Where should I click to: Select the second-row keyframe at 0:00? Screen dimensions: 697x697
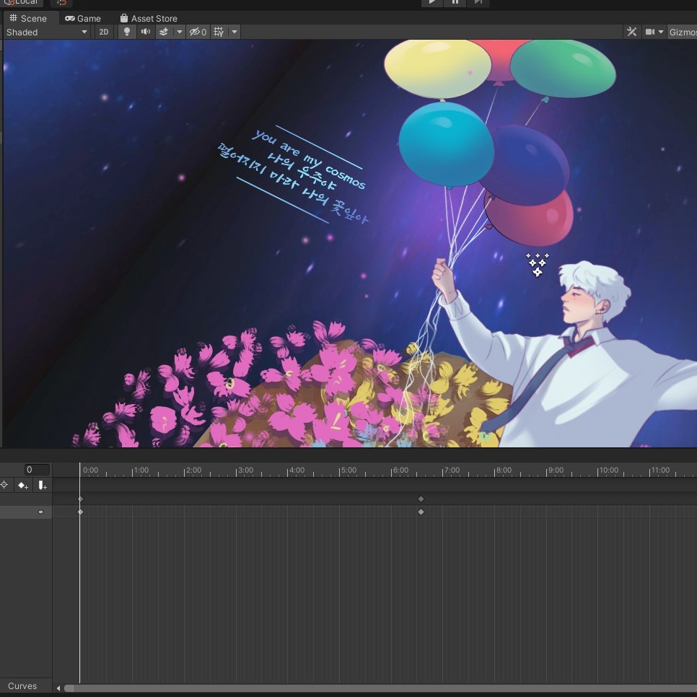pyautogui.click(x=81, y=512)
